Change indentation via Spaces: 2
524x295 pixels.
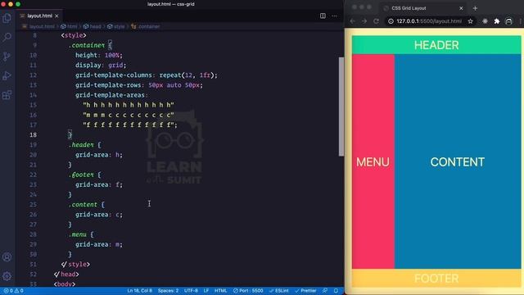(x=168, y=291)
